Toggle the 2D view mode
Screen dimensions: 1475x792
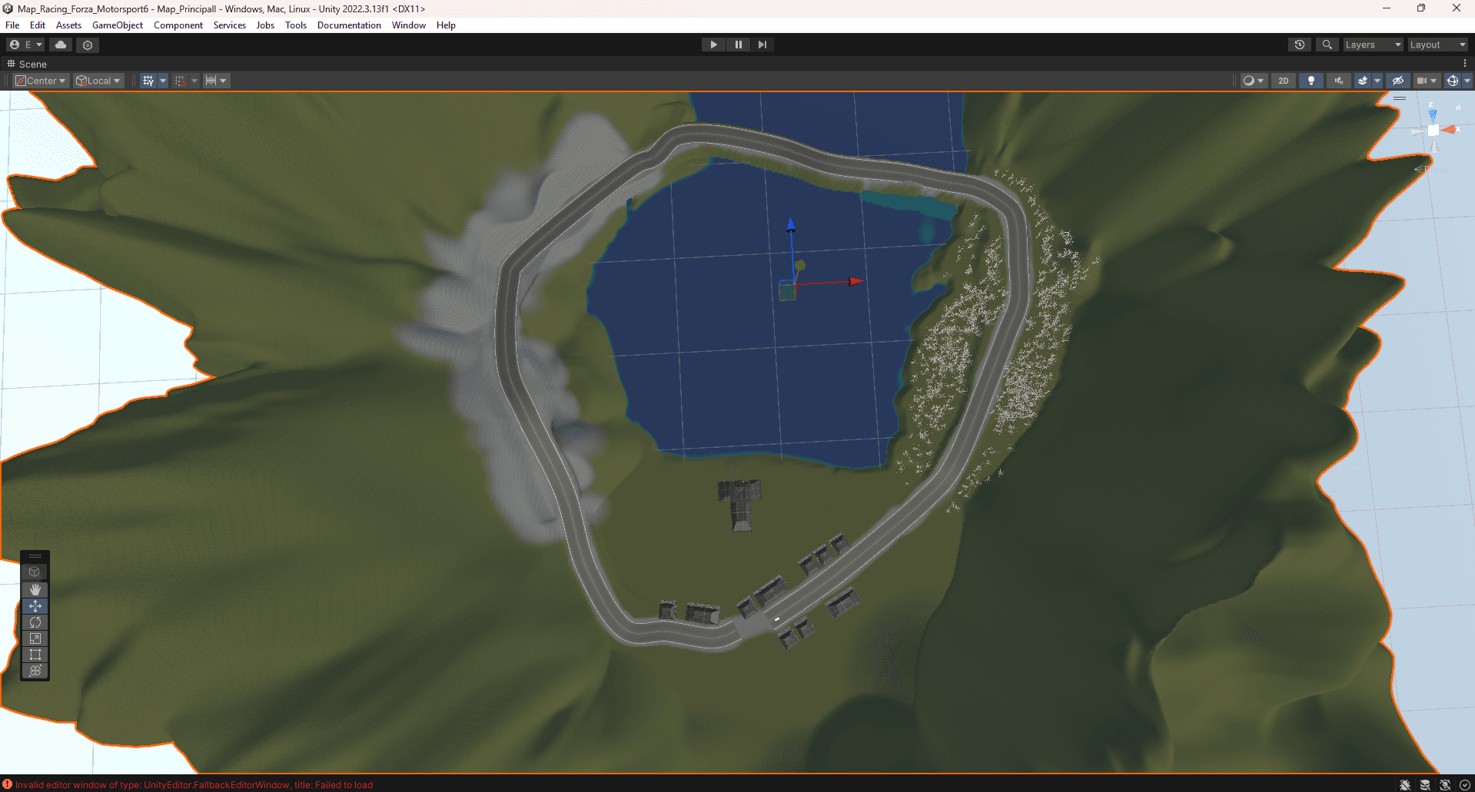pos(1284,81)
